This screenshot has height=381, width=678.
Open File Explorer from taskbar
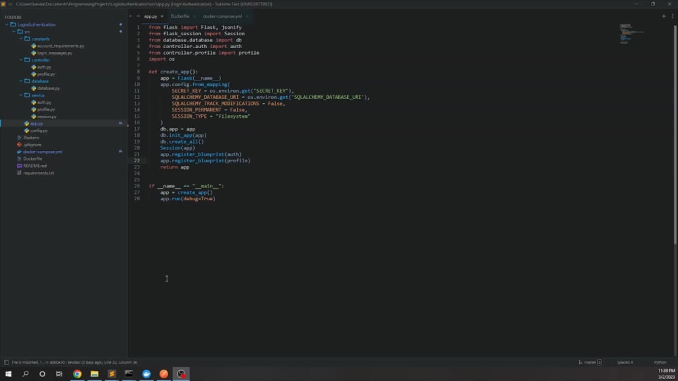tap(94, 374)
